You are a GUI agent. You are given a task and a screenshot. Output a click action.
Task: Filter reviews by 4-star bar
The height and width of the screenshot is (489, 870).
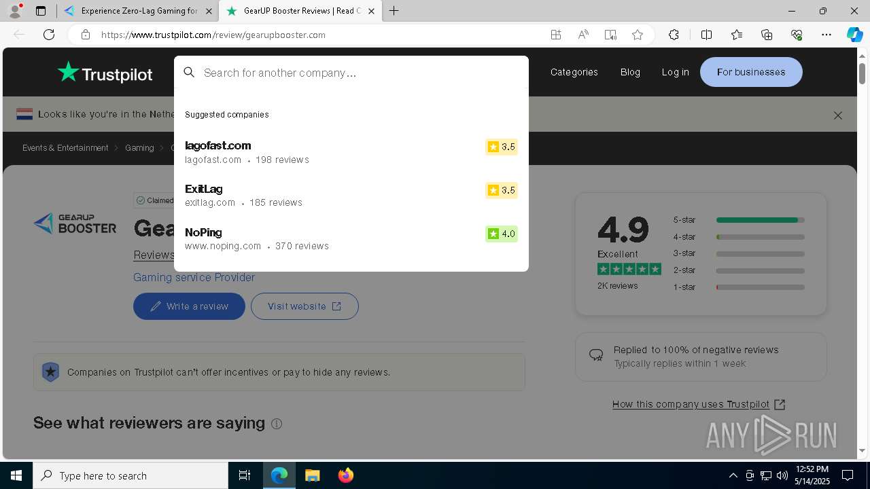tap(739, 237)
